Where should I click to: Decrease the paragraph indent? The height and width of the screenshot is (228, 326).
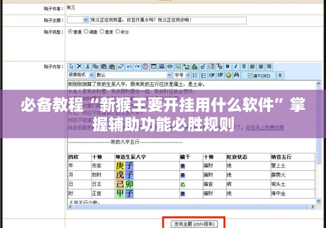tap(212, 75)
